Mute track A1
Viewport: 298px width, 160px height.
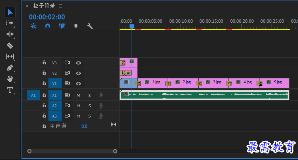pyautogui.click(x=78, y=95)
